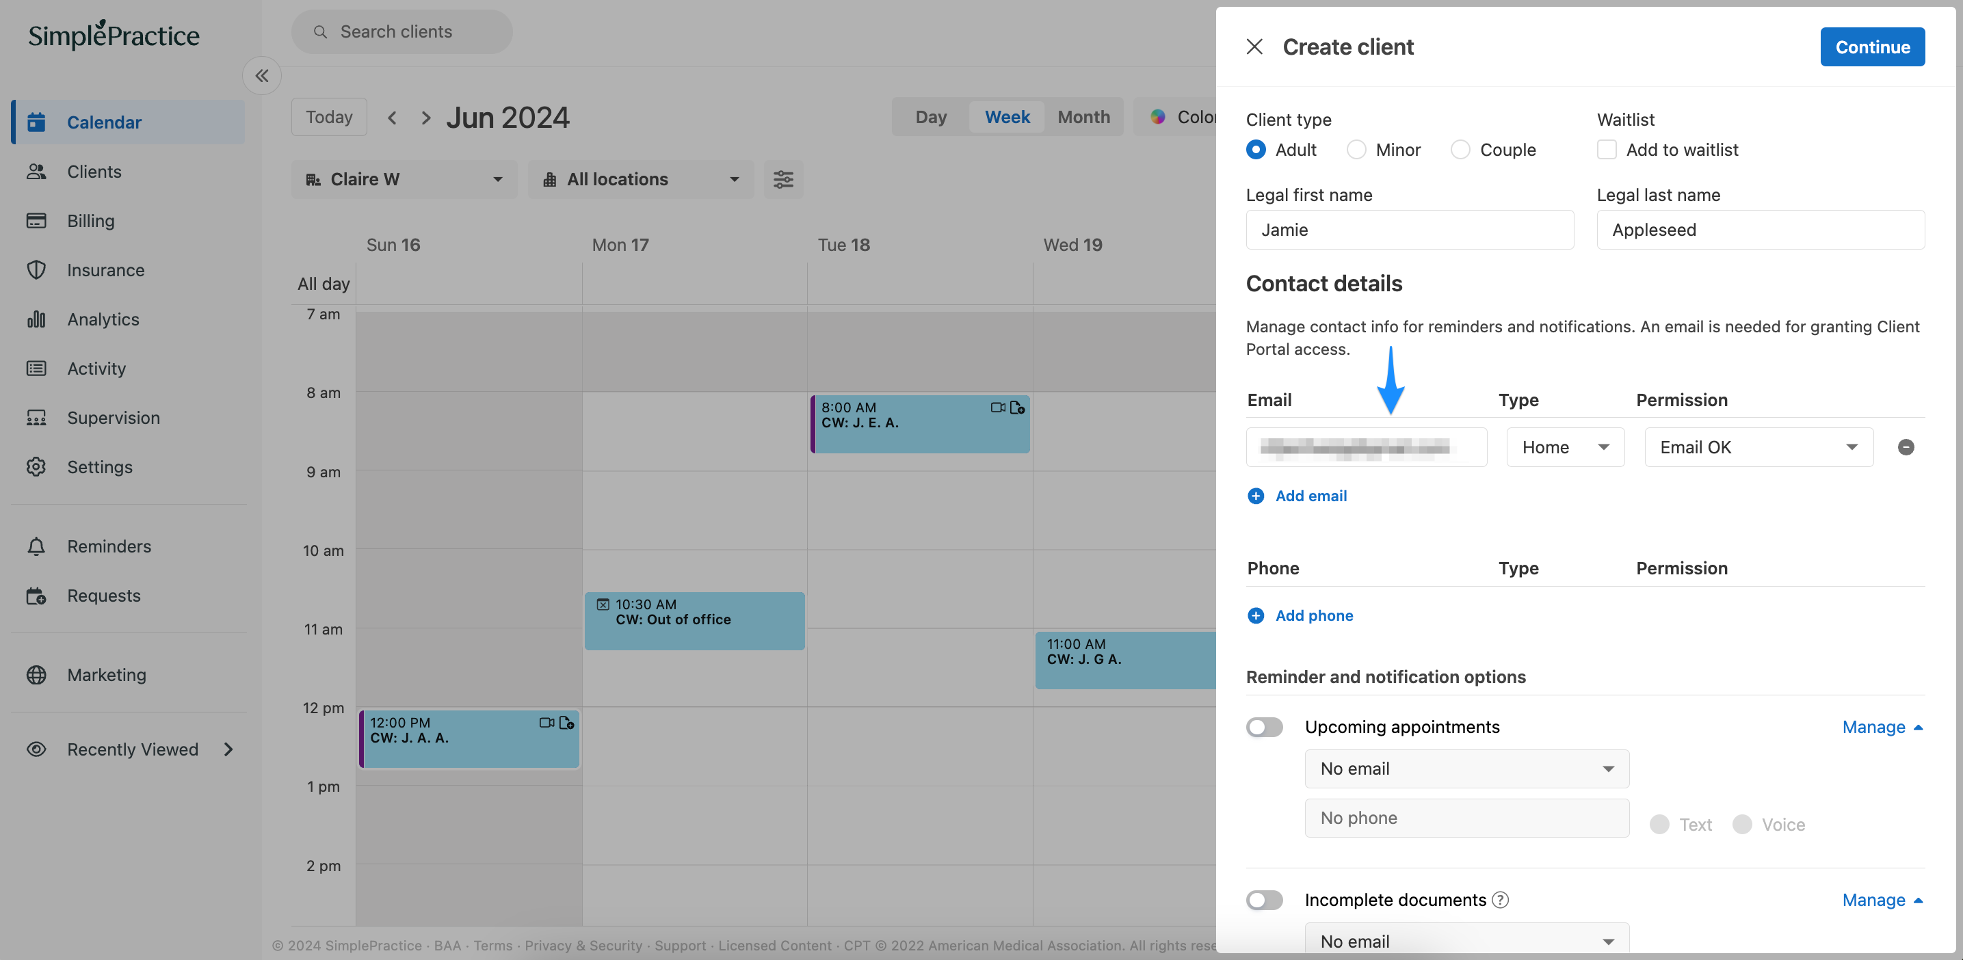Image resolution: width=1963 pixels, height=960 pixels.
Task: Open the Home email type dropdown
Action: point(1564,447)
